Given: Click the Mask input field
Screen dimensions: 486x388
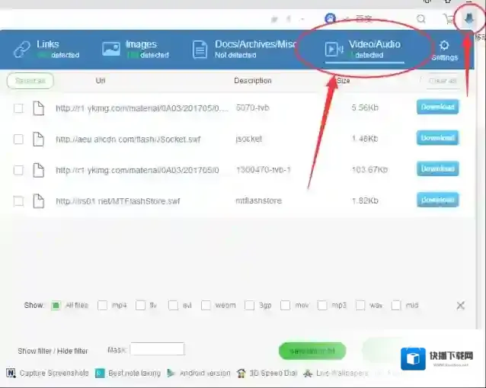Looking at the screenshot, I should point(157,349).
